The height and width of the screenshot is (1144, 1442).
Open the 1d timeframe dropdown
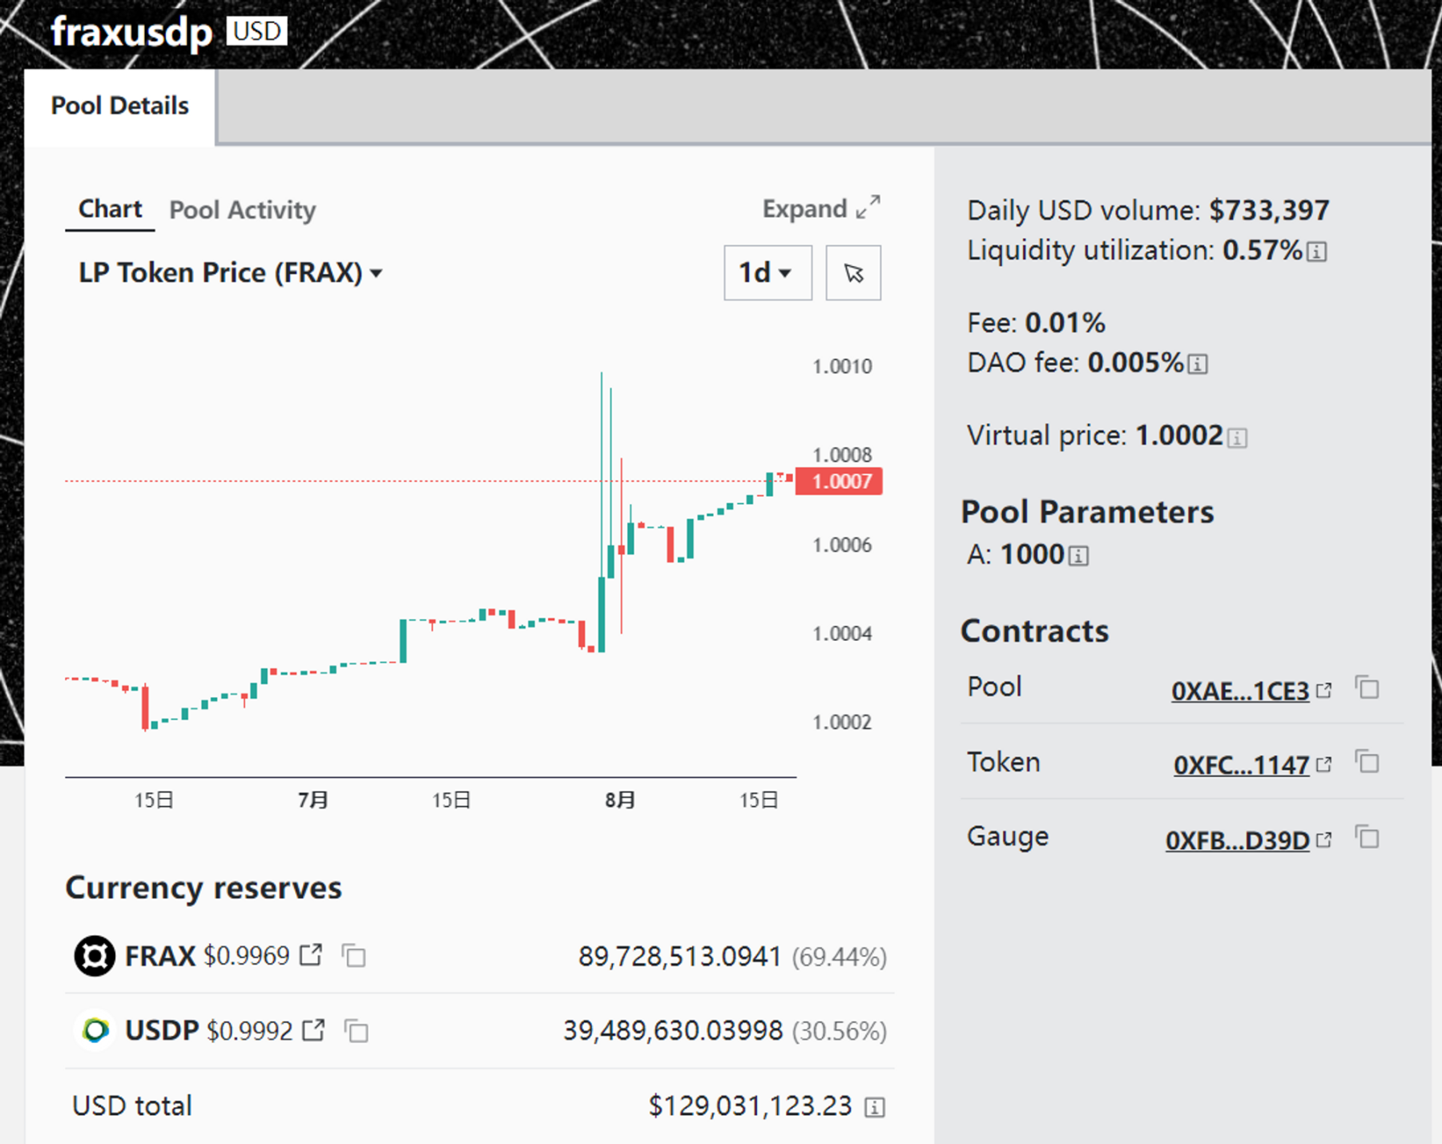click(767, 273)
